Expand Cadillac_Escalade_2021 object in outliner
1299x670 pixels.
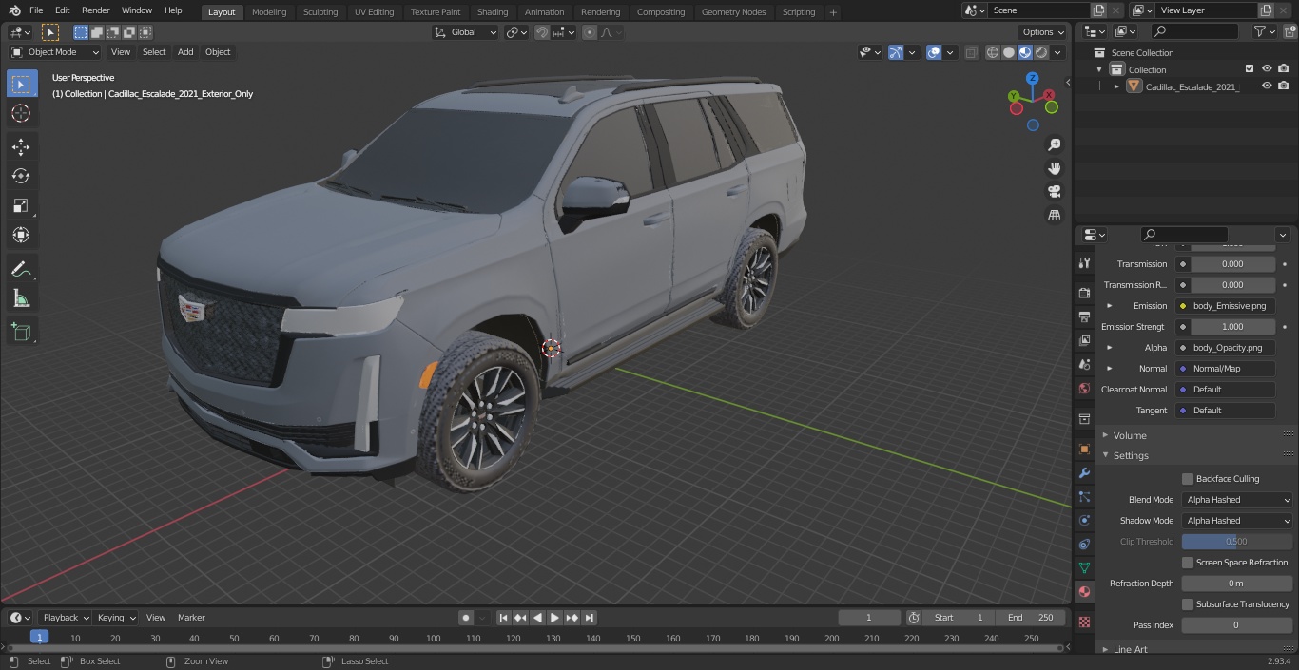pos(1116,86)
